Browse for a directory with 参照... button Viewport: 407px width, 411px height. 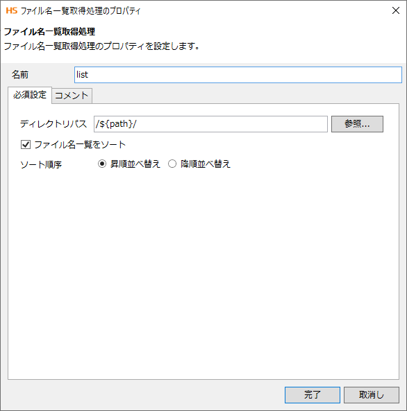[357, 124]
